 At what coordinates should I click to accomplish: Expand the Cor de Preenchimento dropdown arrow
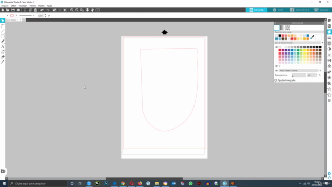(x=322, y=43)
